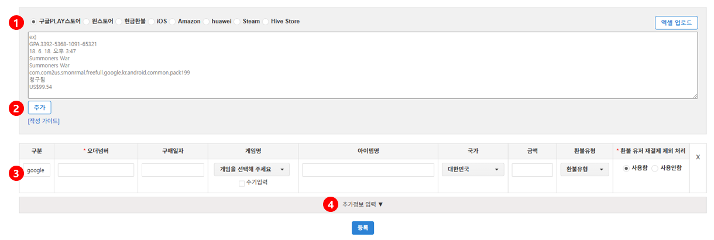Viewport: 714px width, 240px height.
Task: Select the 구글PLAY스토어 radio button
Action: (x=33, y=22)
